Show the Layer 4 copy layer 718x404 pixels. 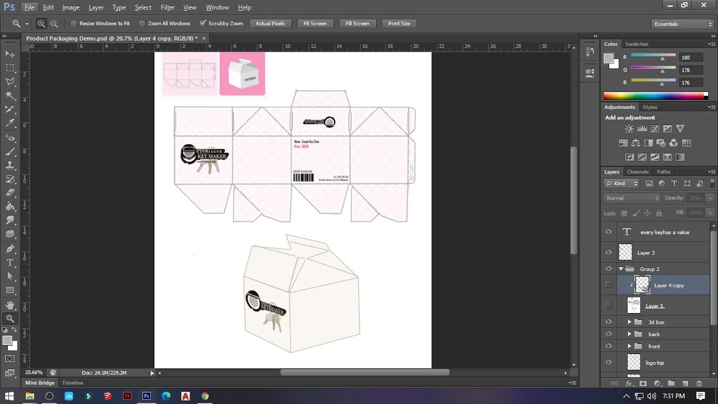point(609,285)
